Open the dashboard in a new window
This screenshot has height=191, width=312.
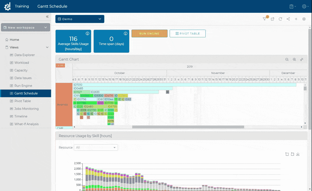point(272,19)
